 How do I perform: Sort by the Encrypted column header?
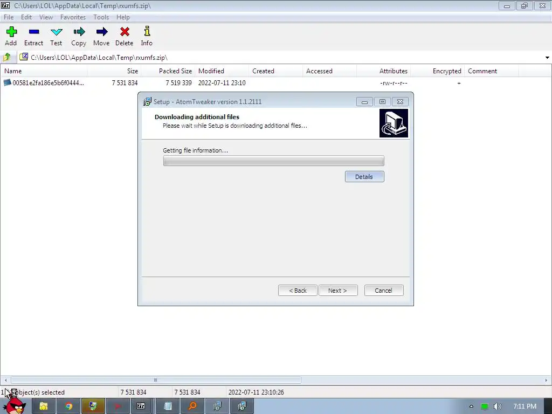437,71
